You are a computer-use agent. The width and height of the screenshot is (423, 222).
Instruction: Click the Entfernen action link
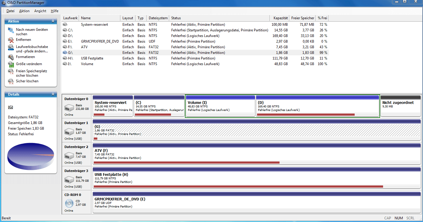pyautogui.click(x=23, y=40)
